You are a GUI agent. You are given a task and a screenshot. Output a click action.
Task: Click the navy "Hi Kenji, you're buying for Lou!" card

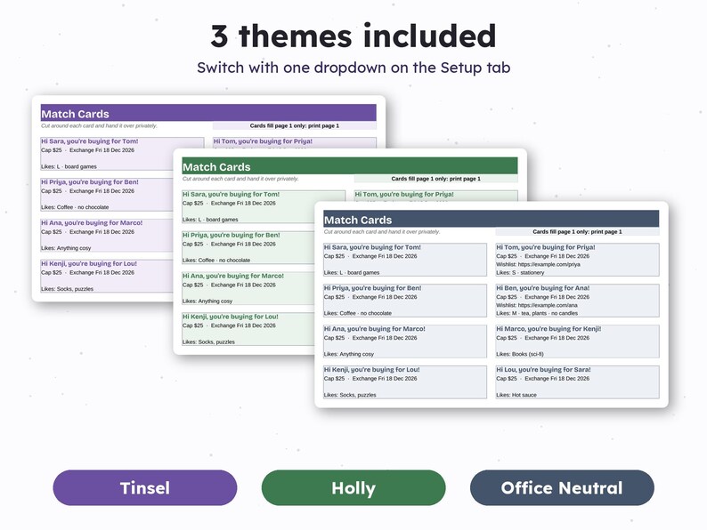click(x=405, y=381)
